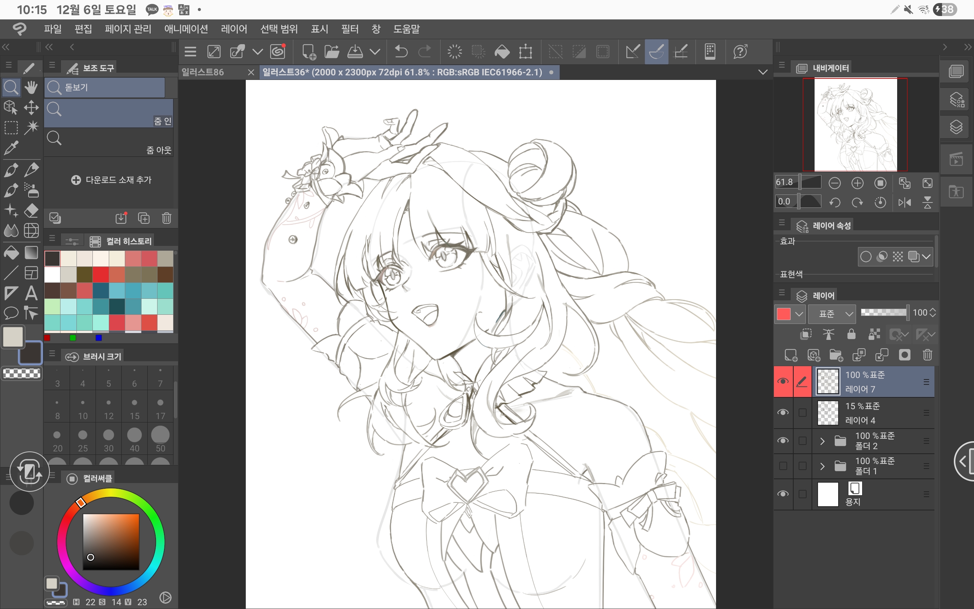Click the delete layer trash icon
The image size is (974, 609).
(x=927, y=355)
